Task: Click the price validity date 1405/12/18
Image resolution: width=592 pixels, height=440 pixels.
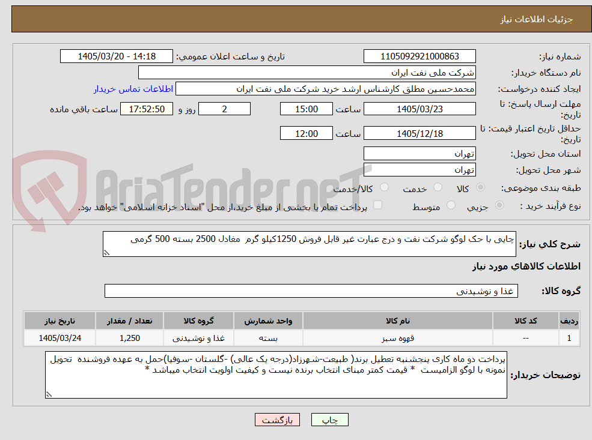Action: click(420, 133)
